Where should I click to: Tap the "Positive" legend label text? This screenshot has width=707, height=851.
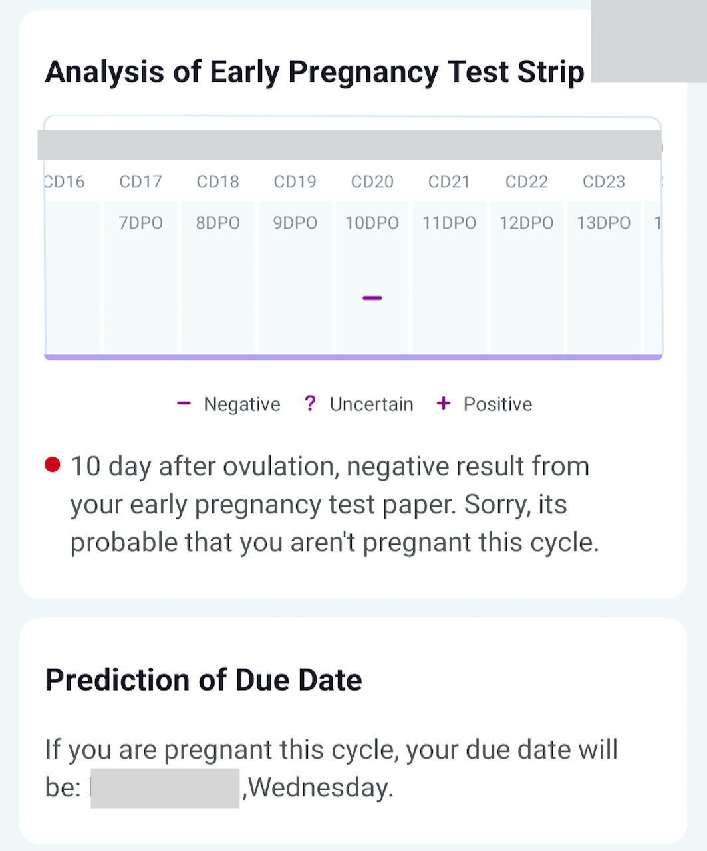[x=497, y=404]
